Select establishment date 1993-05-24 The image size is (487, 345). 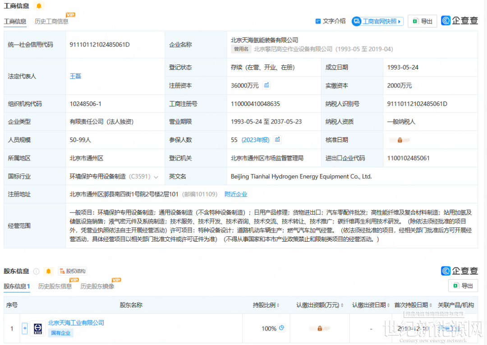(403, 67)
